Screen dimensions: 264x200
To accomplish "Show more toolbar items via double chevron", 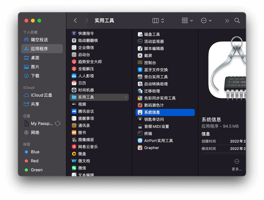I will click(227, 21).
